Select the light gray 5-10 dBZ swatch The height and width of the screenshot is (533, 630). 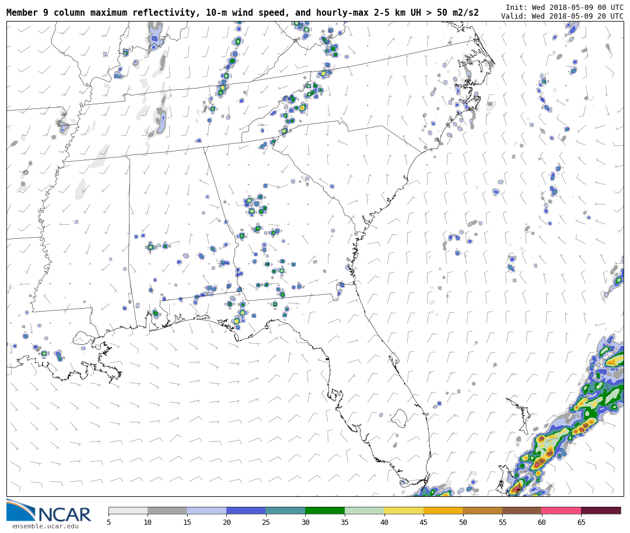tap(128, 510)
